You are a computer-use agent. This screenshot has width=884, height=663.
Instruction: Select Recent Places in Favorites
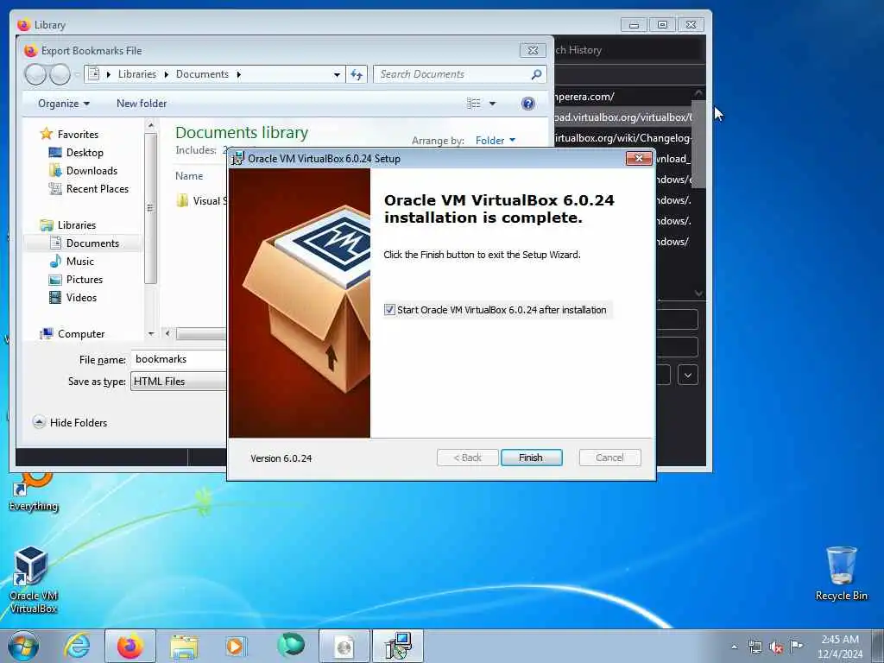(x=97, y=189)
